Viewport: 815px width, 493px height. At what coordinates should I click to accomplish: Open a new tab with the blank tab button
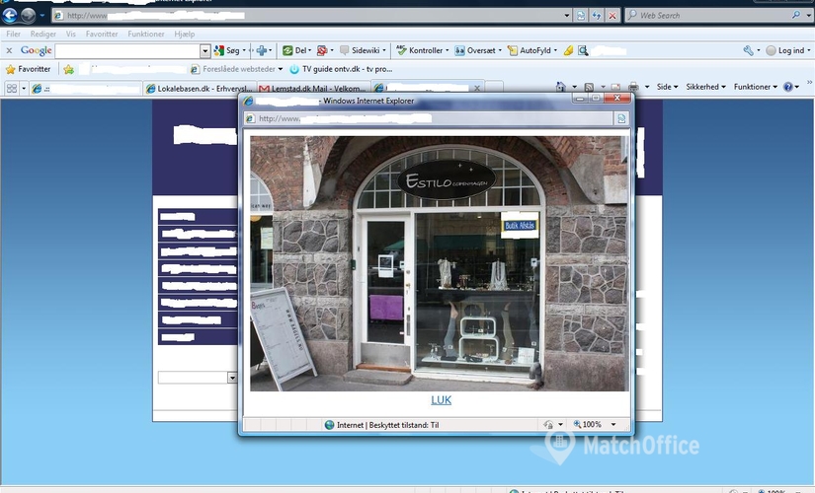[494, 88]
